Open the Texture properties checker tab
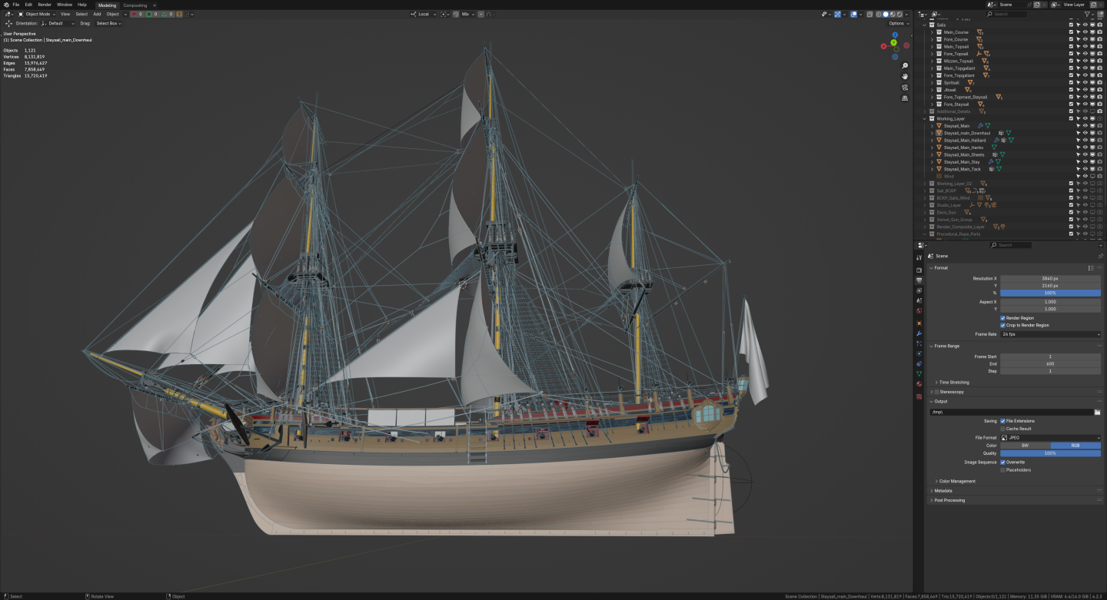Viewport: 1107px width, 600px height. (x=919, y=396)
